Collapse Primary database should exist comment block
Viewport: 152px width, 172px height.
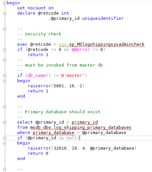pos(5,107)
